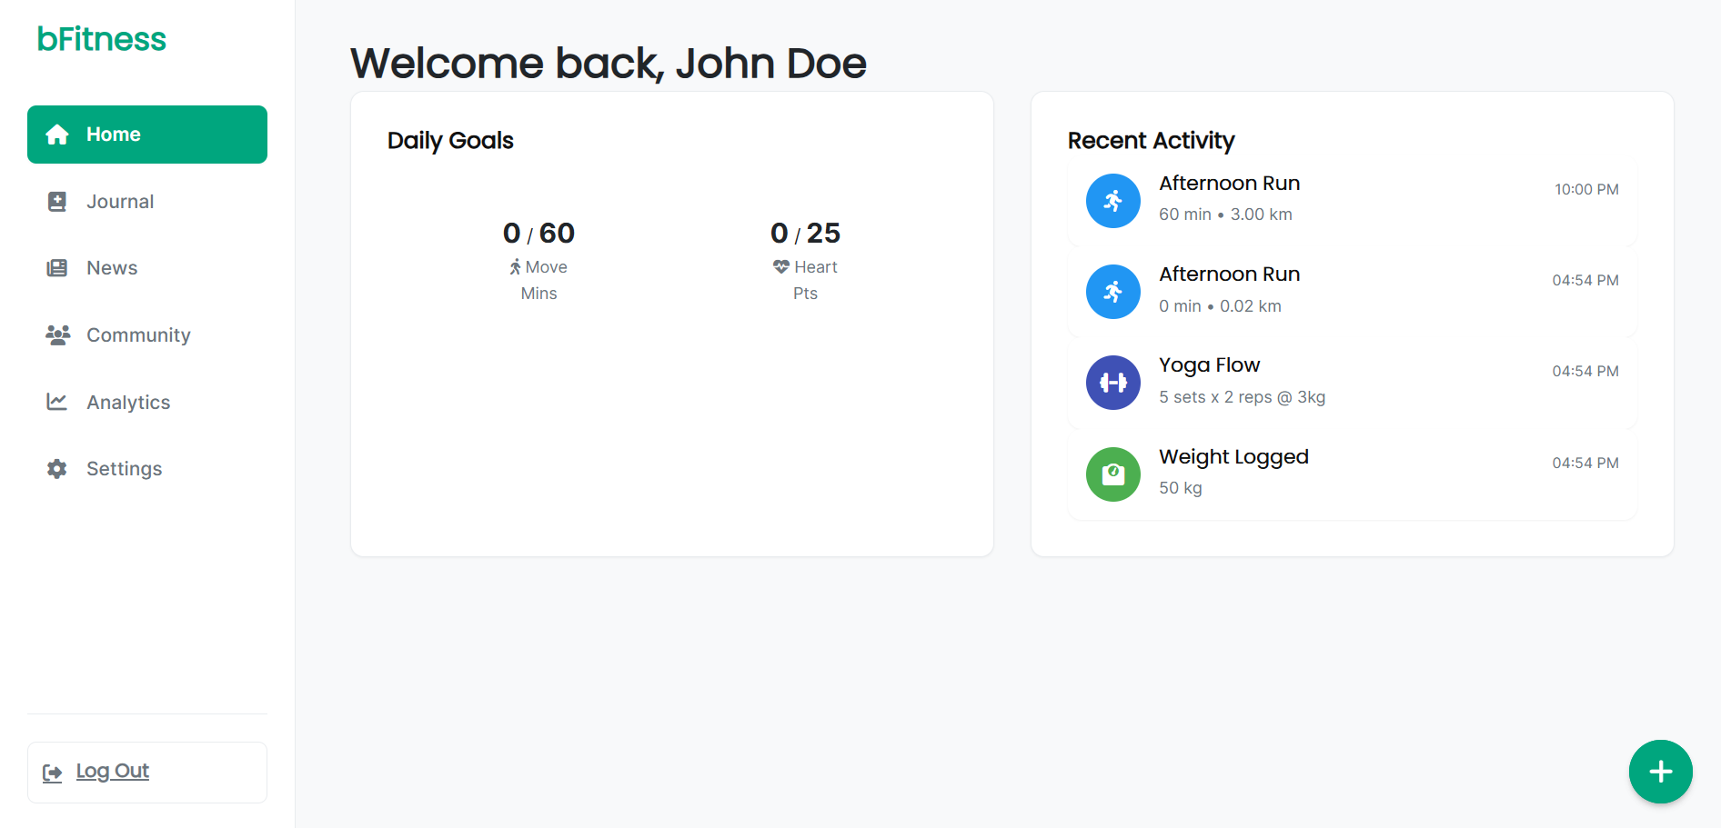The image size is (1721, 828).
Task: Click the Journal plus-book icon
Action: [57, 201]
